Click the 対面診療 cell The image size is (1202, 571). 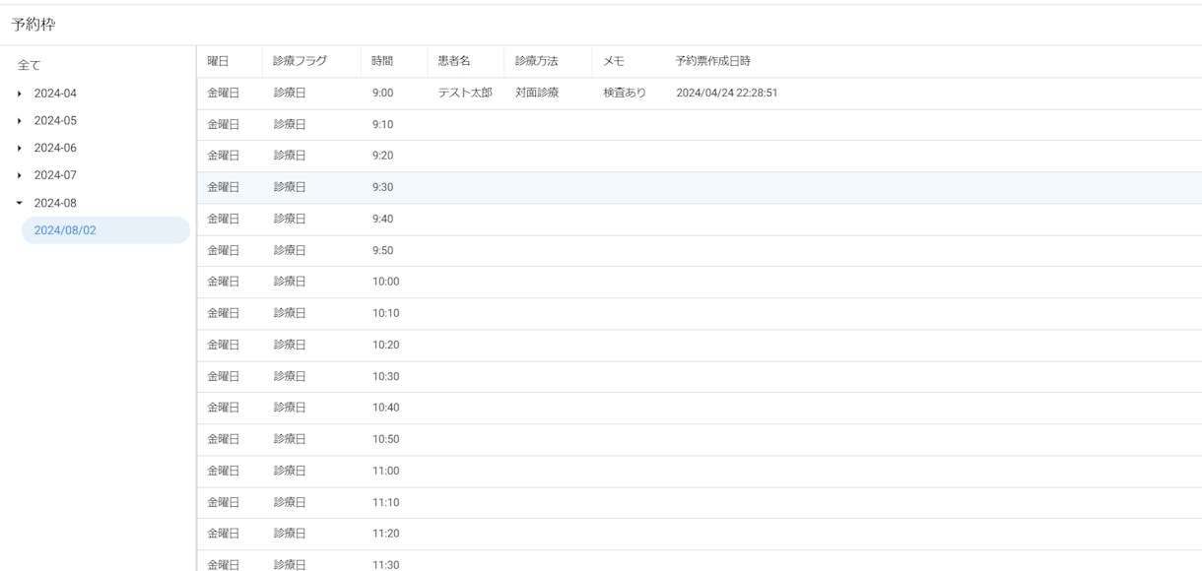pyautogui.click(x=537, y=93)
